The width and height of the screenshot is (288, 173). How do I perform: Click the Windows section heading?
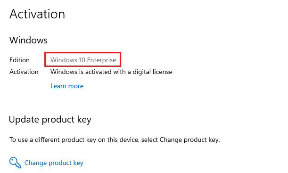click(28, 40)
